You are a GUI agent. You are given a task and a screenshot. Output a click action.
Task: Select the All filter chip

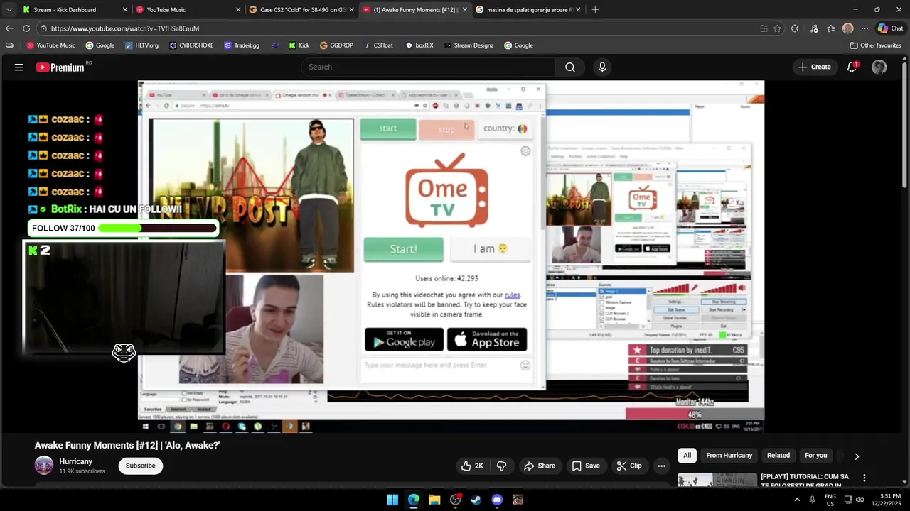(687, 456)
